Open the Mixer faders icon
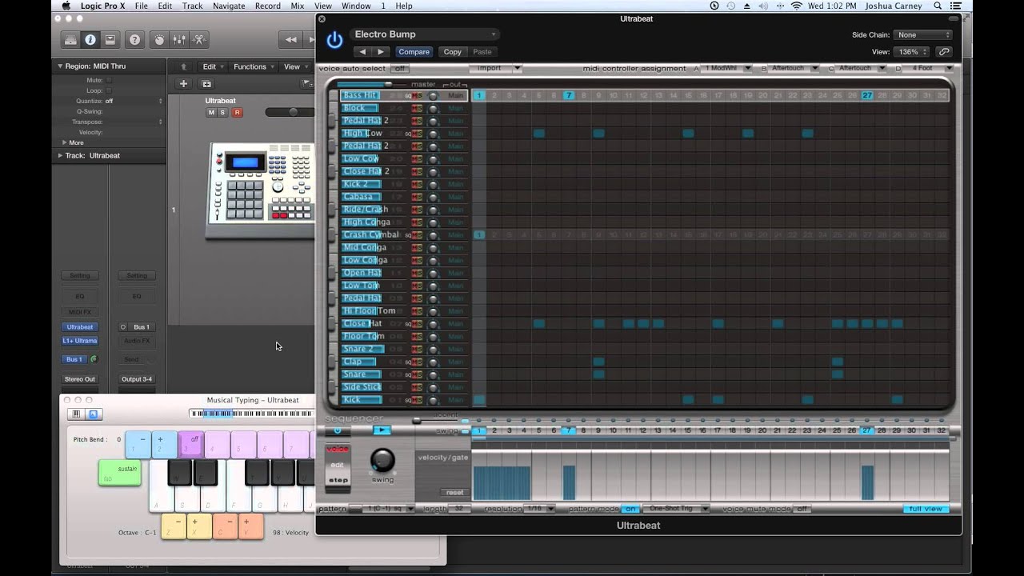This screenshot has height=576, width=1024. pyautogui.click(x=179, y=39)
